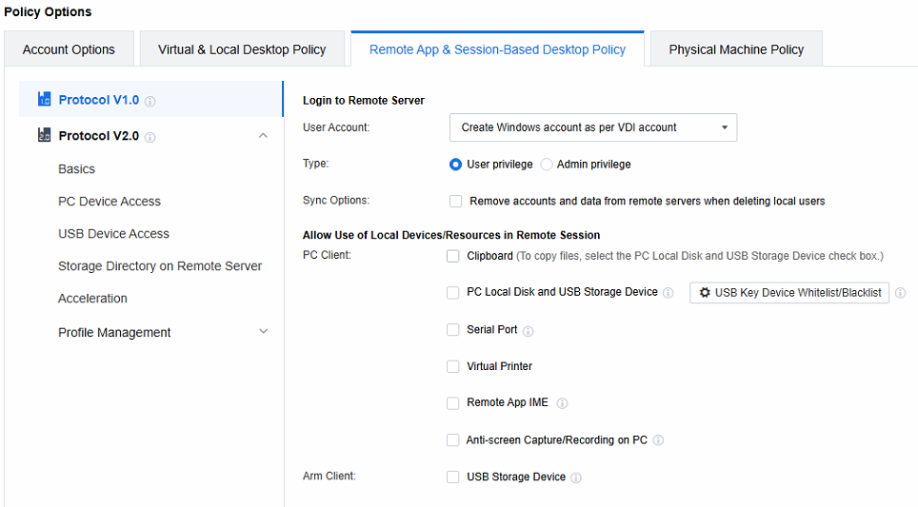This screenshot has width=918, height=507.
Task: Click info icon beside Protocol V1.0
Action: click(x=150, y=101)
